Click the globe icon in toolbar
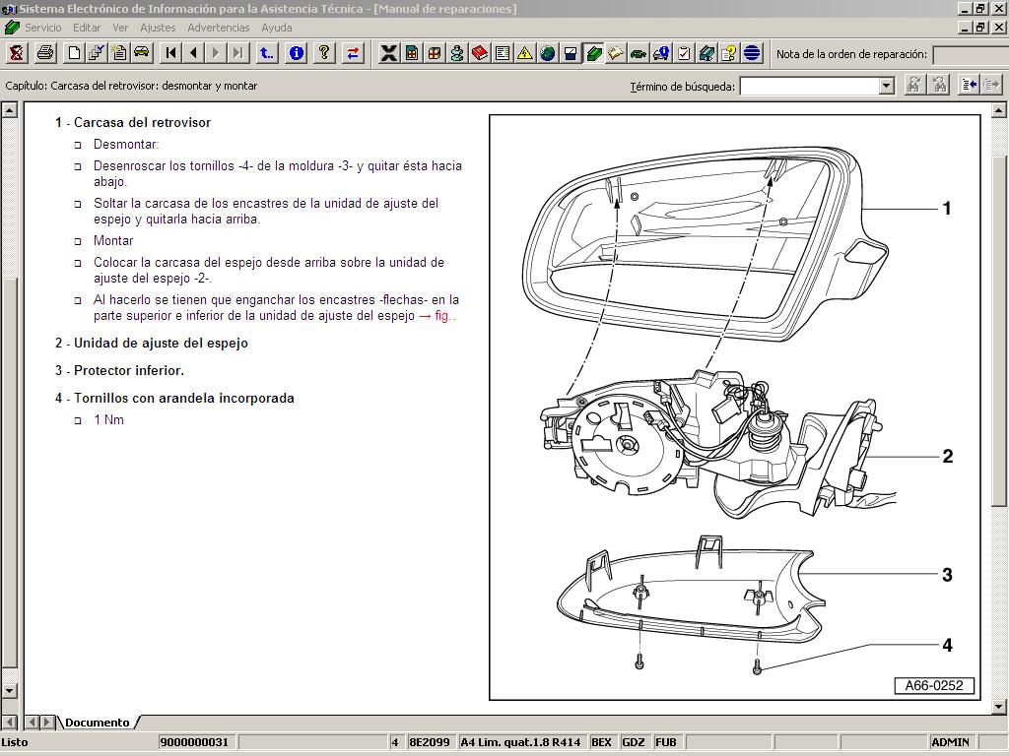 [x=548, y=53]
